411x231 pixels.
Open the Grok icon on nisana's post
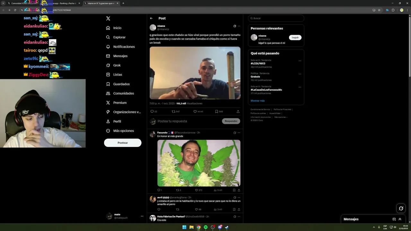pos(235,26)
